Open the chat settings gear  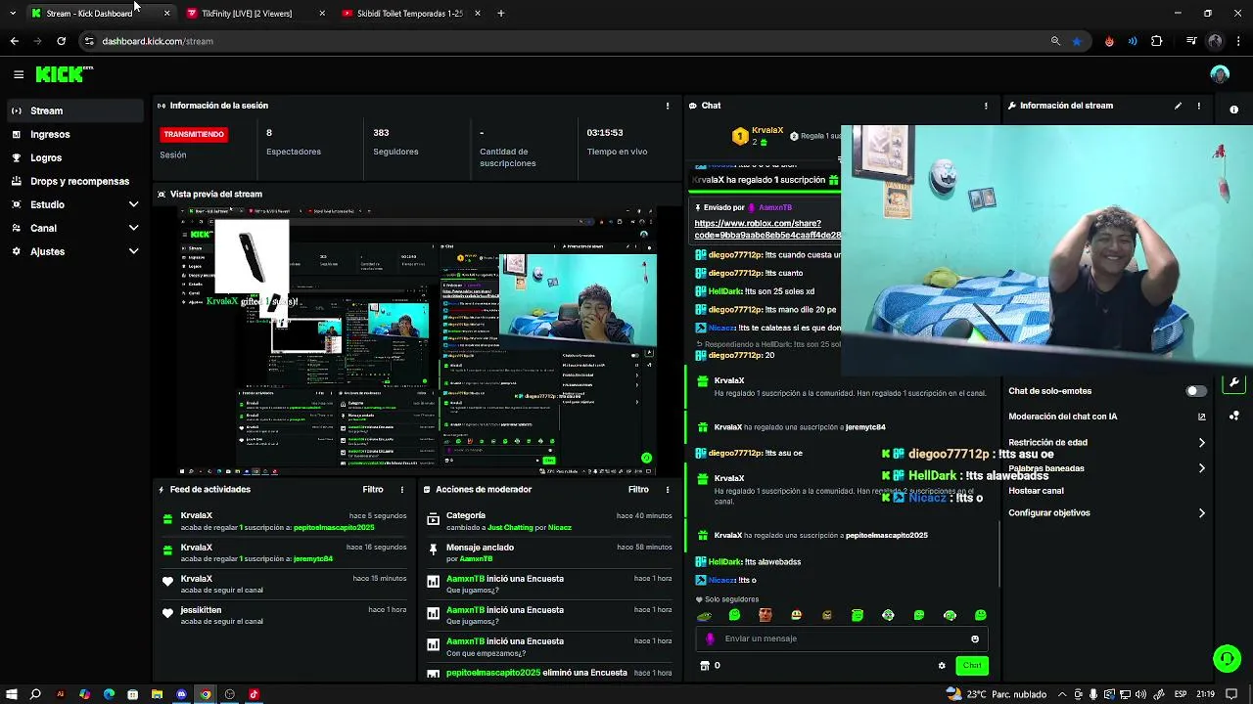coord(942,666)
